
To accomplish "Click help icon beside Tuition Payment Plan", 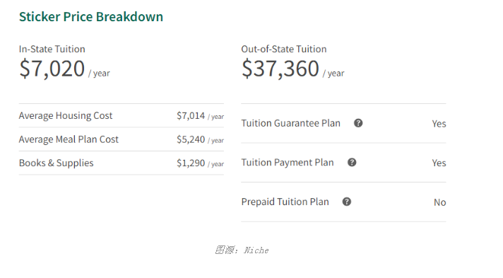I will tap(352, 162).
